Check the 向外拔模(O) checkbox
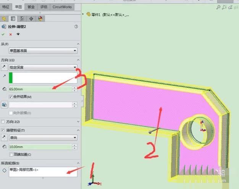Viewport: 239px width, 189px height. [x=11, y=113]
